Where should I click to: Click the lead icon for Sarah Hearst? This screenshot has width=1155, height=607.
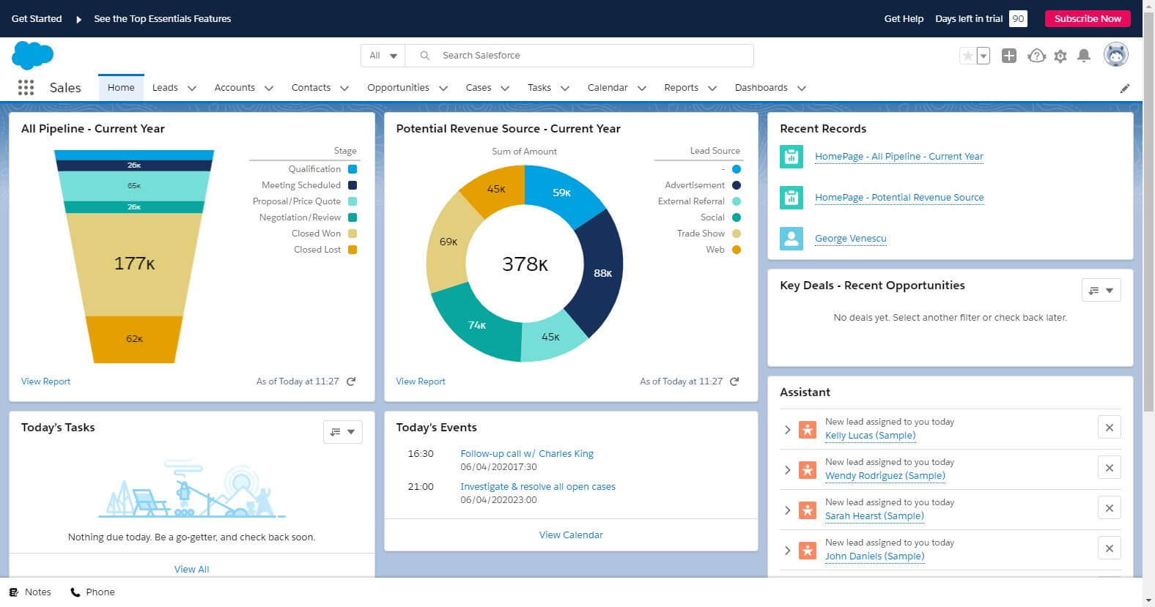click(x=808, y=510)
